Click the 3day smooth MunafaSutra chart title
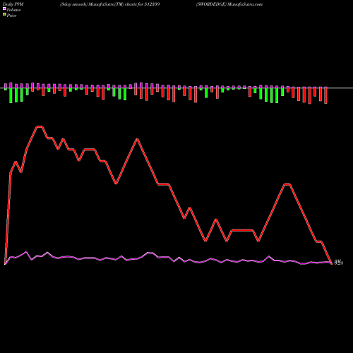353x353 pixels. [x=110, y=4]
